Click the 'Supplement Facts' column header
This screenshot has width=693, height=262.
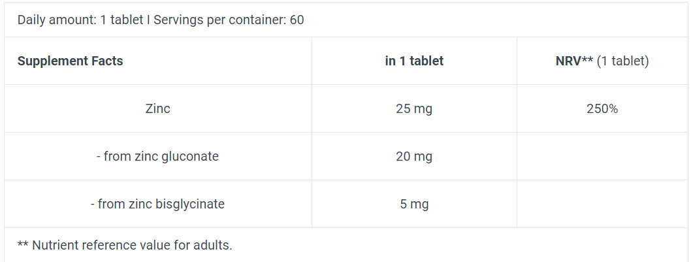(x=71, y=61)
